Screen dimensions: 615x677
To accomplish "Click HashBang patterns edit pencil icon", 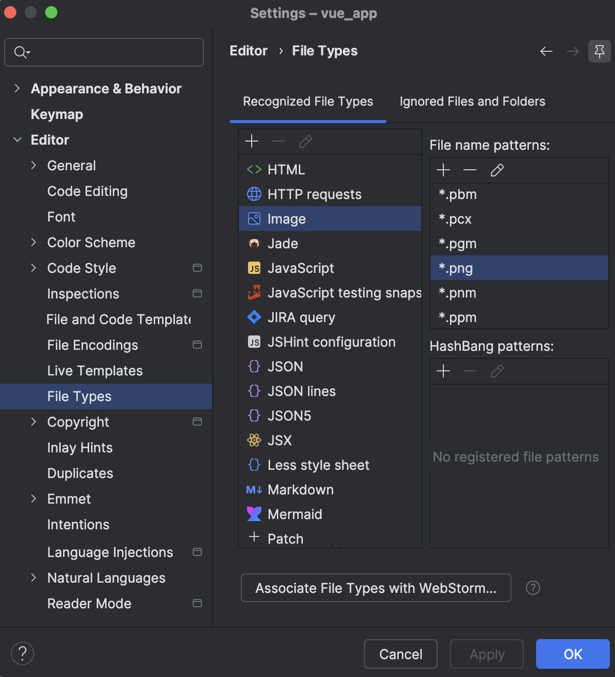I will click(x=497, y=371).
